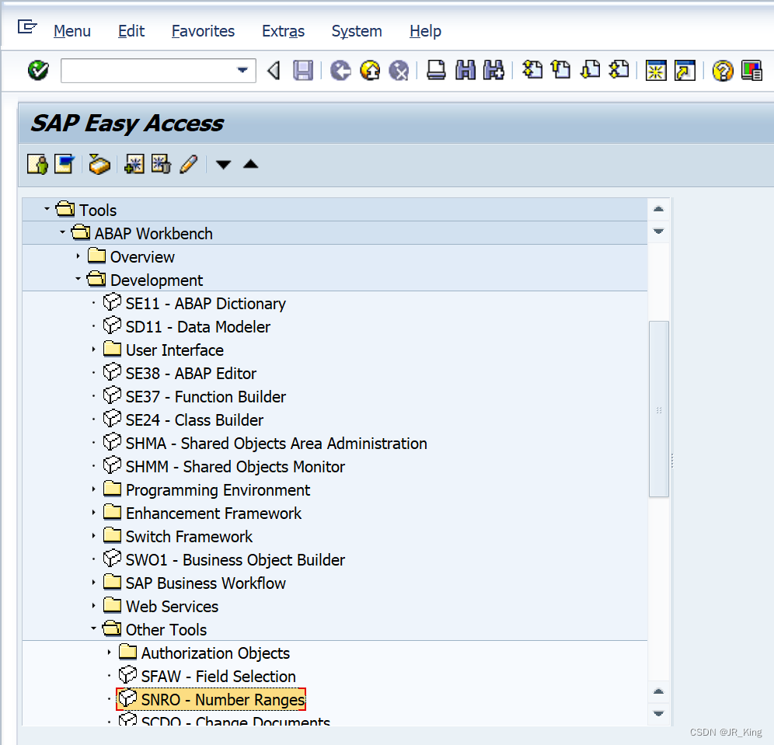
Task: Click the bottom scroll-down arrow of tree
Action: (658, 713)
